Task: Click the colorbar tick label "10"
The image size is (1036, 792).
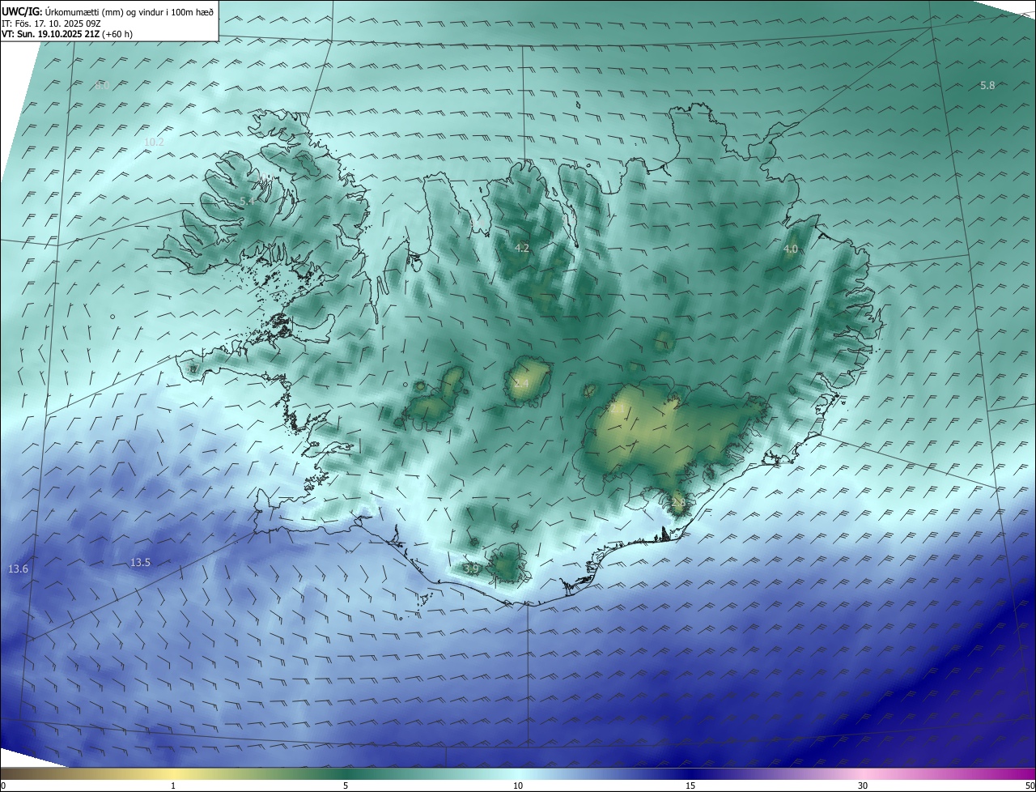Action: [518, 786]
